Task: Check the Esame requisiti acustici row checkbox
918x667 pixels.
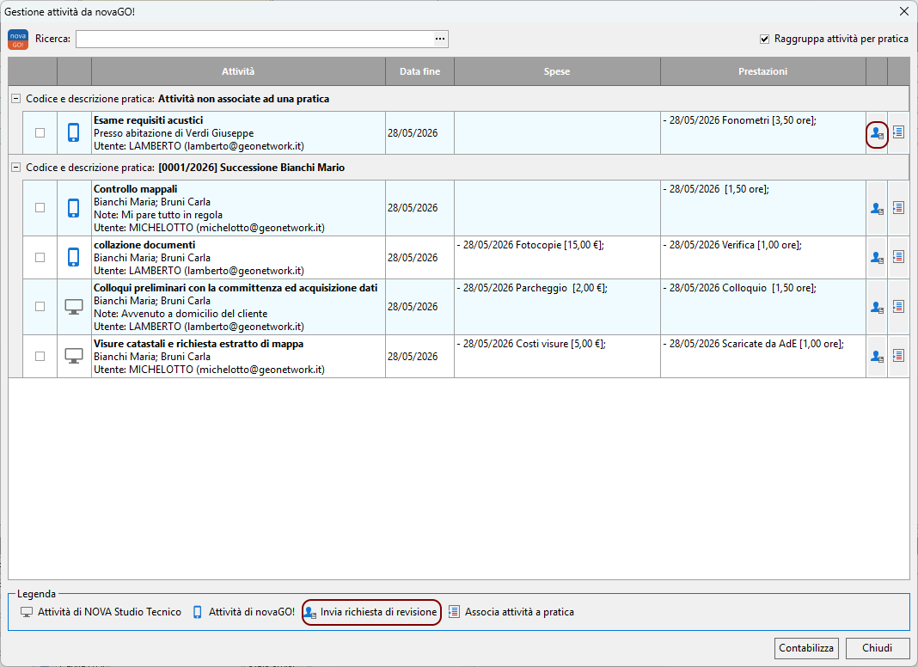Action: pos(40,133)
